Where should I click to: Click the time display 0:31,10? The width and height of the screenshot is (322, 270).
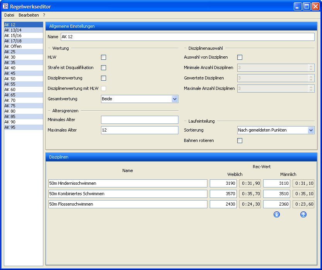click(303, 184)
